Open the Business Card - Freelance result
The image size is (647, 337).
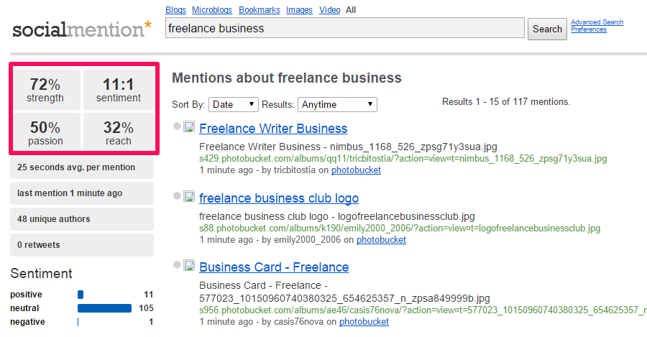pos(274,267)
